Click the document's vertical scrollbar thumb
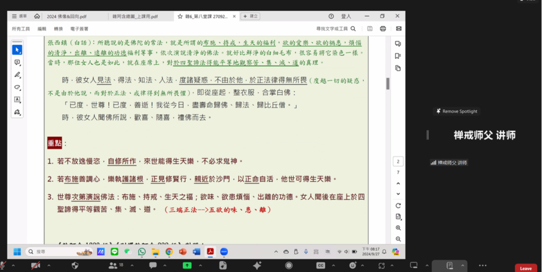The height and width of the screenshot is (272, 551). [387, 83]
